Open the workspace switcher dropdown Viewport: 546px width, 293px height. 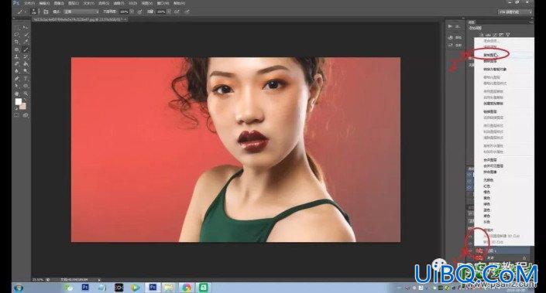tap(515, 12)
